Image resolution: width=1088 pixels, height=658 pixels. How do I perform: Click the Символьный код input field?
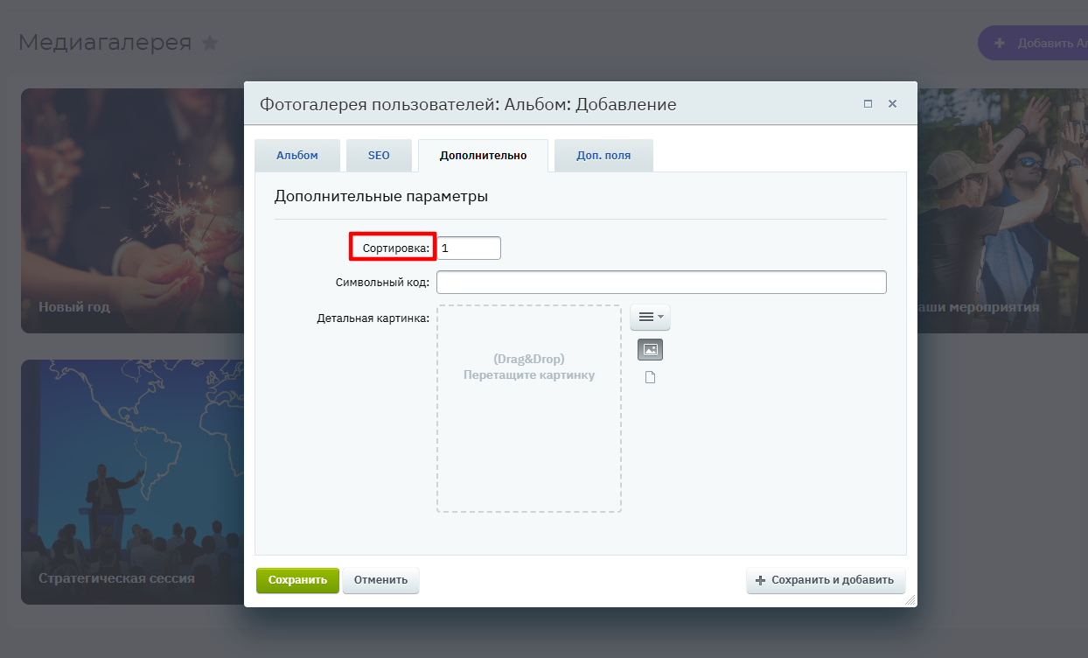tap(661, 283)
